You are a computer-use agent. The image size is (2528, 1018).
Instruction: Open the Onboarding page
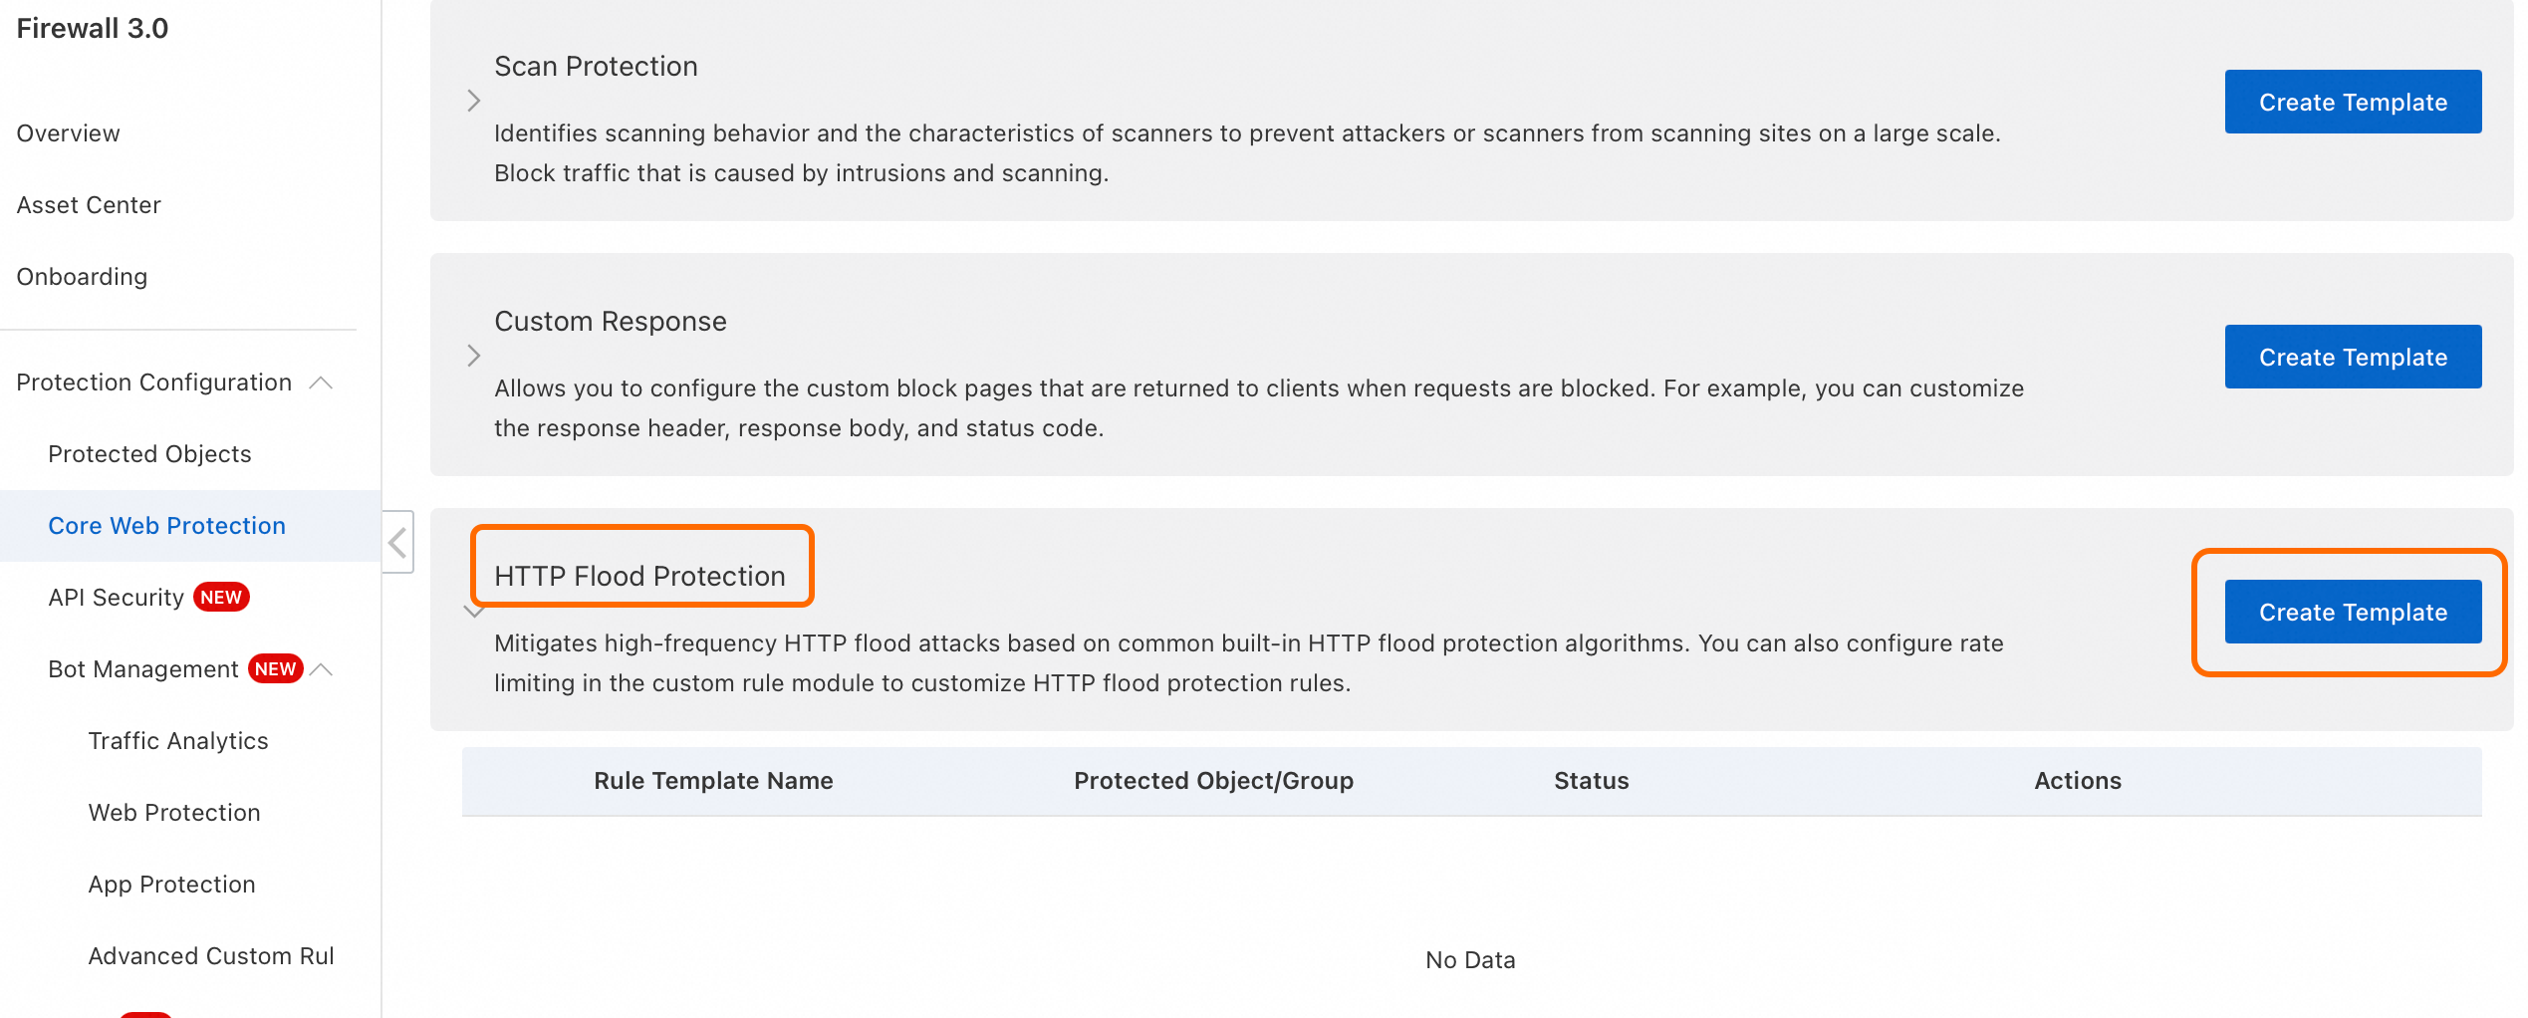tap(82, 277)
